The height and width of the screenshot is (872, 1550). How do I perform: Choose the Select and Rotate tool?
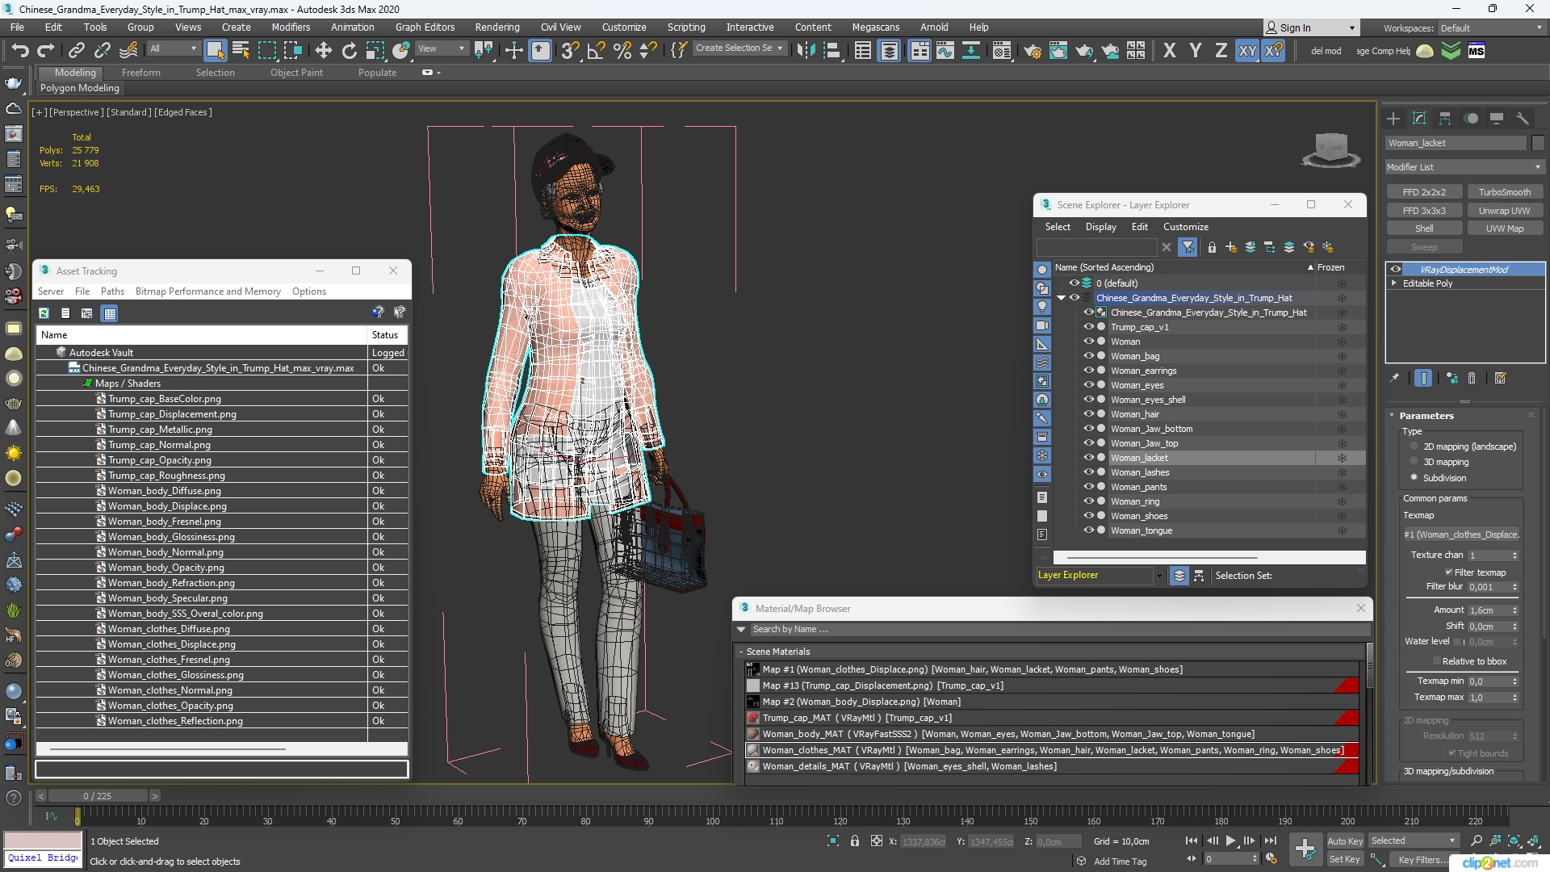point(349,51)
